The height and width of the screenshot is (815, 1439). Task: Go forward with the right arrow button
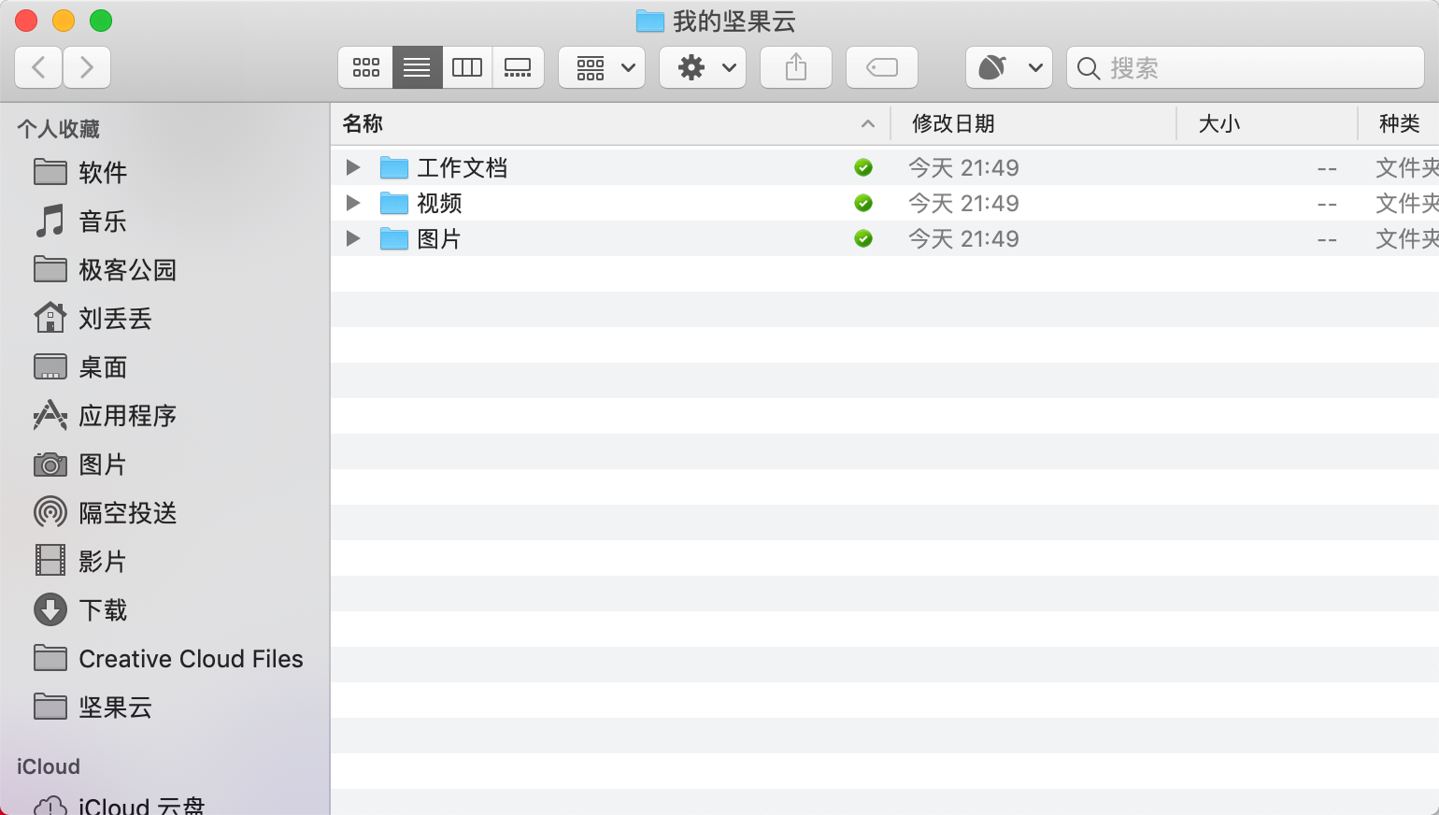click(87, 67)
